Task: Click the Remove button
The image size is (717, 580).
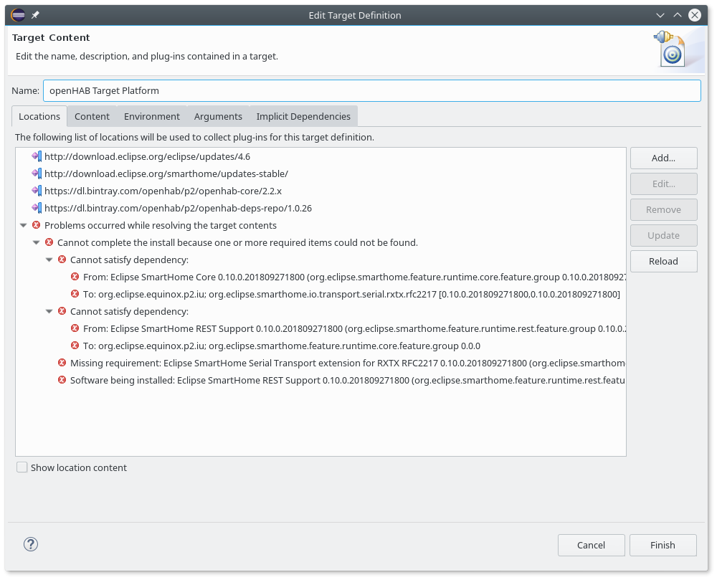Action: tap(663, 210)
